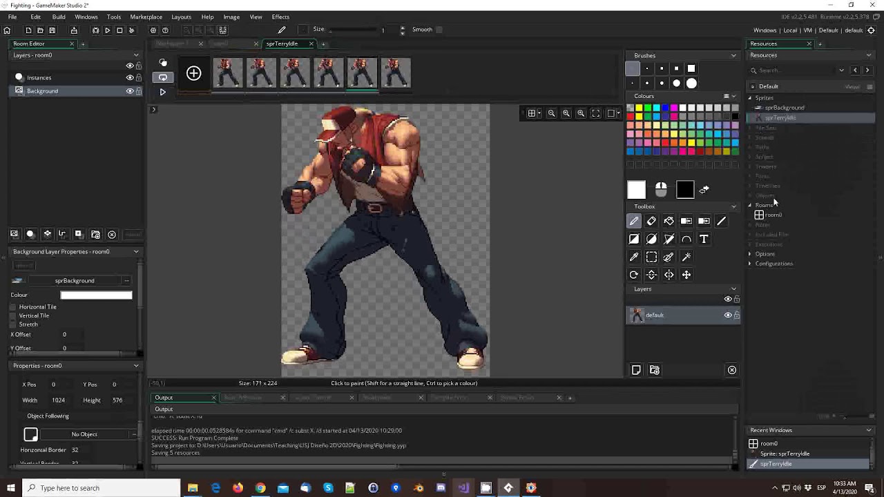Click the Save project disk icon
Image resolution: width=884 pixels, height=497 pixels.
(x=52, y=30)
